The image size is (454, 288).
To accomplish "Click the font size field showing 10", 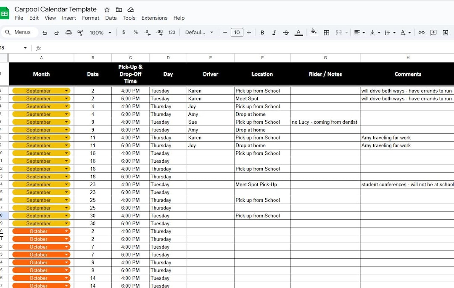I will click(x=237, y=32).
